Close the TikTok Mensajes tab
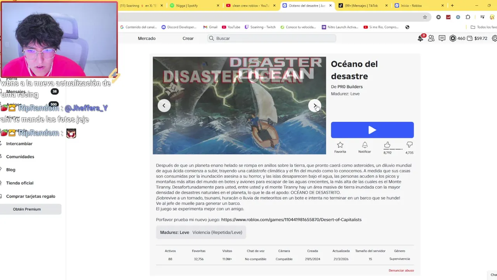Screen dimensions: 497x280 tap(386, 5)
